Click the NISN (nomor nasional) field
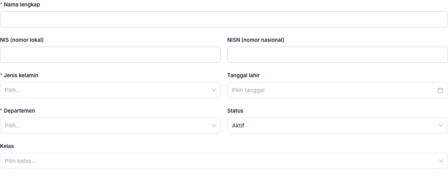The width and height of the screenshot is (448, 177). (338, 55)
